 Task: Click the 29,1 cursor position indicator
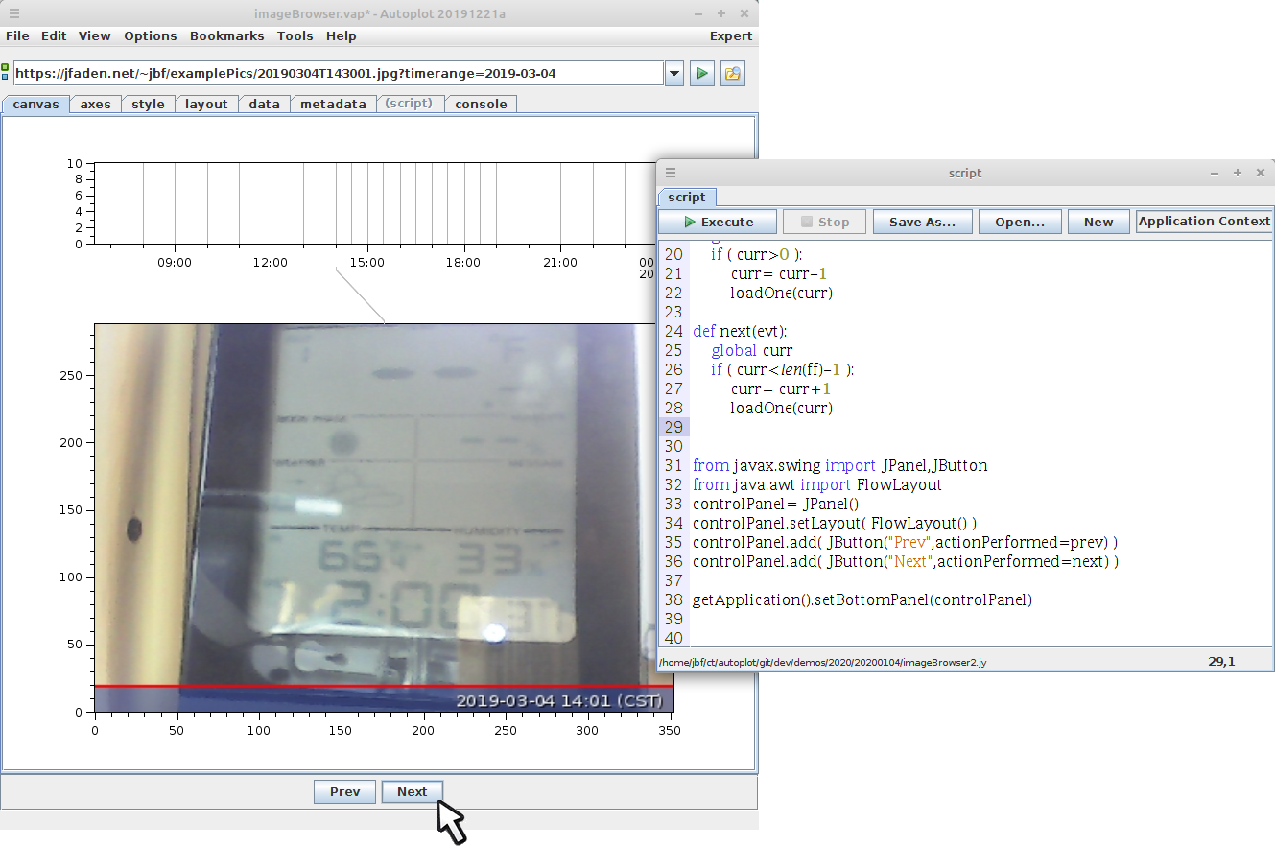pos(1222,661)
